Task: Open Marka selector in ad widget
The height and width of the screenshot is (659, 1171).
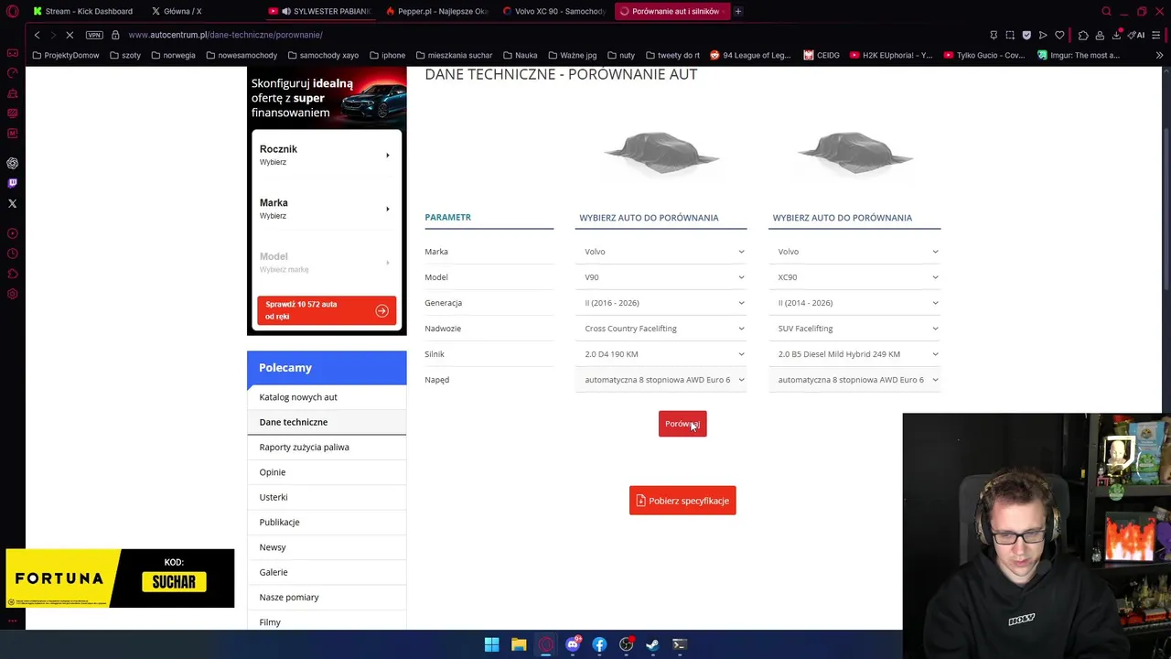Action: [x=326, y=209]
